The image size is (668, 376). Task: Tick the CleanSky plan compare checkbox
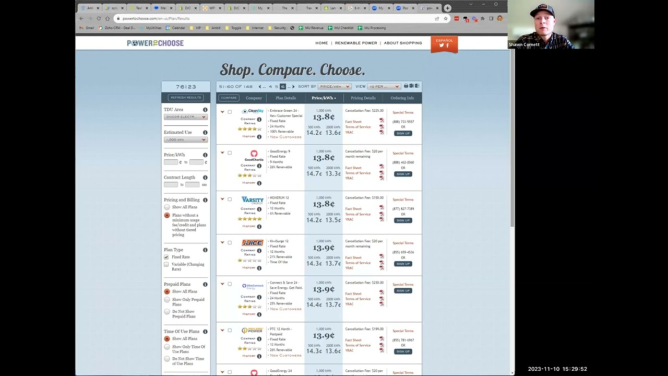point(230,112)
